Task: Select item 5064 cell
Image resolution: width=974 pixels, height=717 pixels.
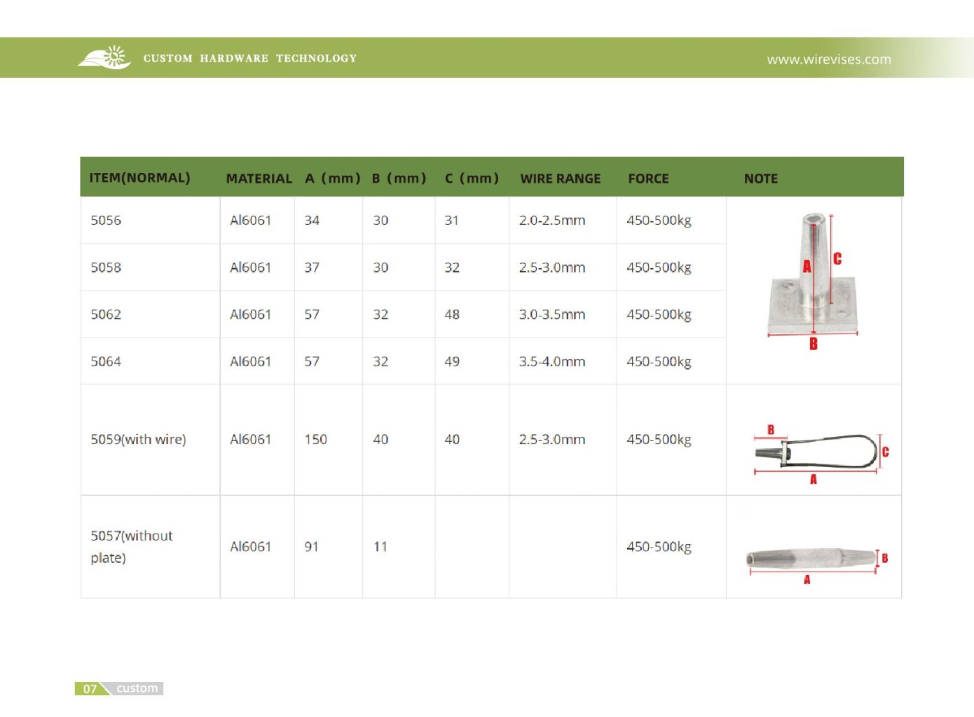Action: point(106,362)
